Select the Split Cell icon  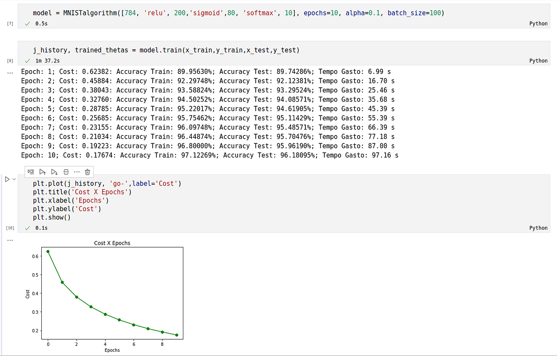[65, 171]
